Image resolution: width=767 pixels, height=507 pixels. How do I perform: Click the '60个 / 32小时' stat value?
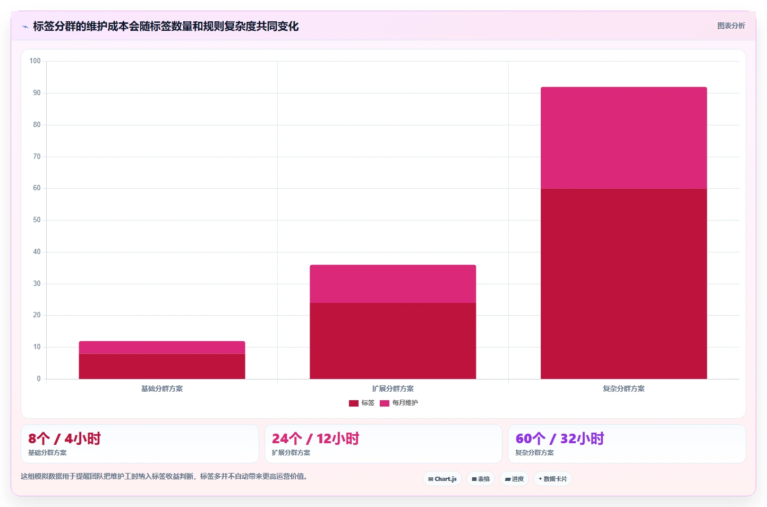point(560,438)
